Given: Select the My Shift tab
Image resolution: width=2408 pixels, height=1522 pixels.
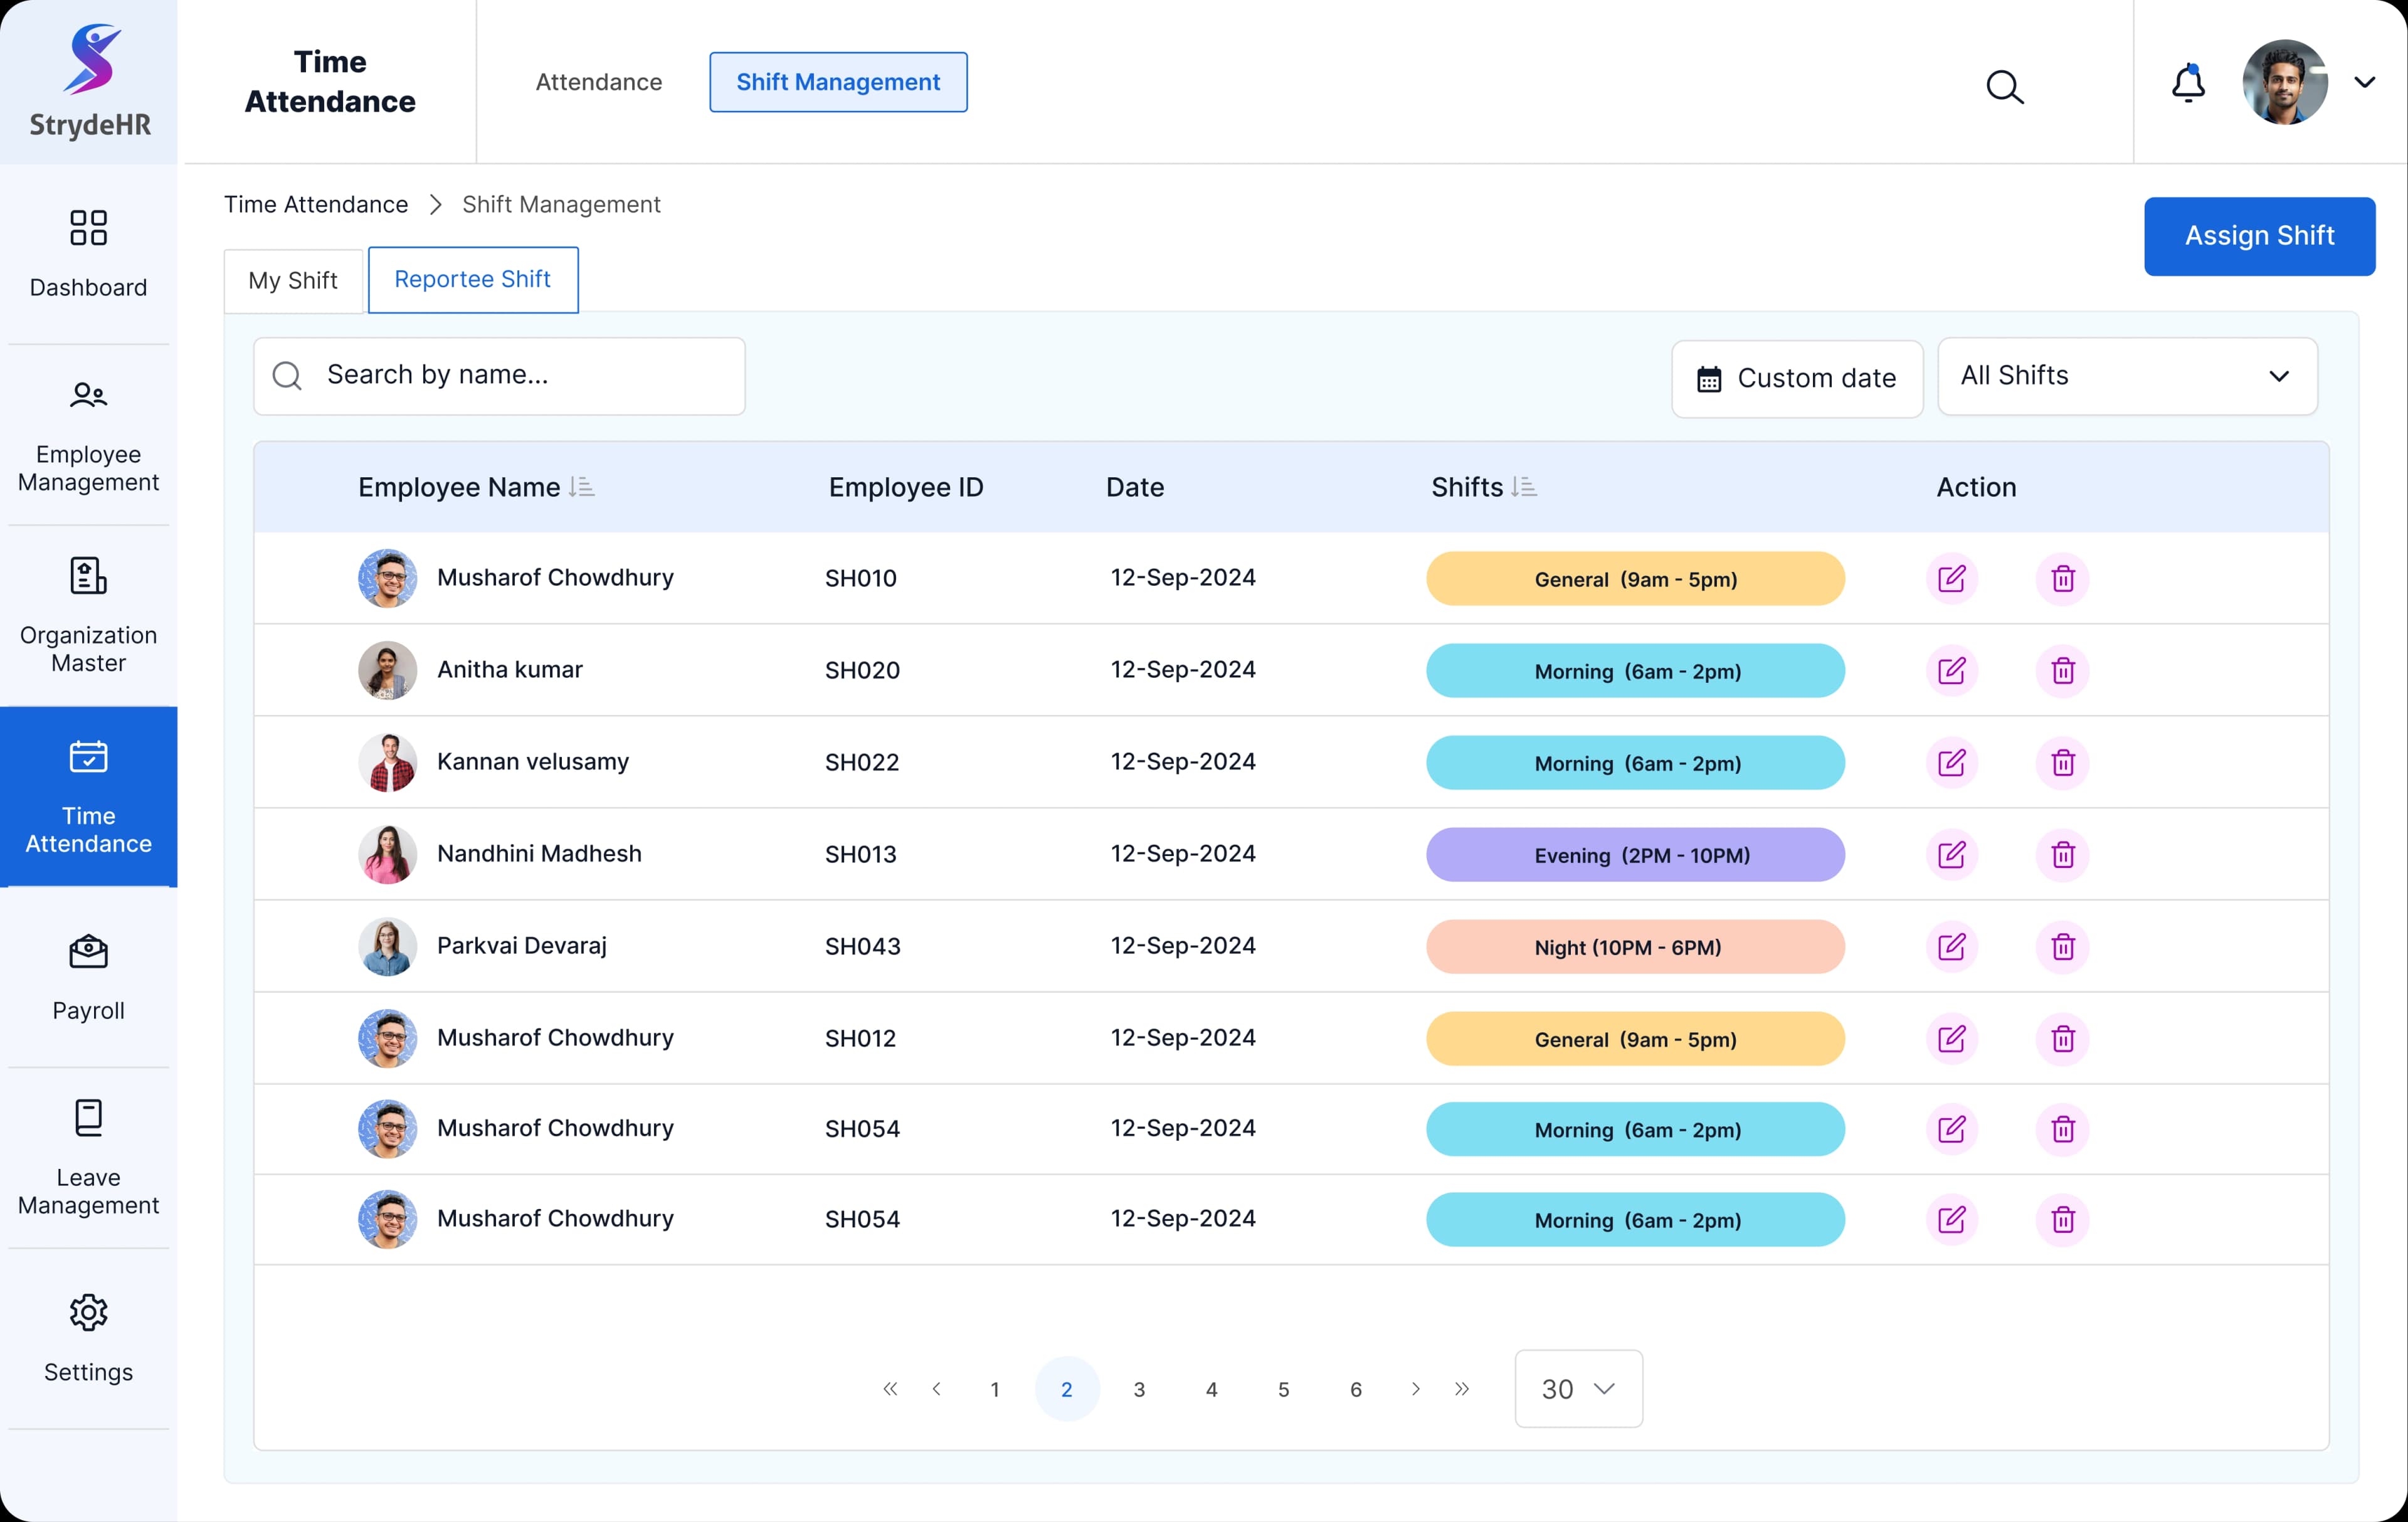Looking at the screenshot, I should 292,280.
